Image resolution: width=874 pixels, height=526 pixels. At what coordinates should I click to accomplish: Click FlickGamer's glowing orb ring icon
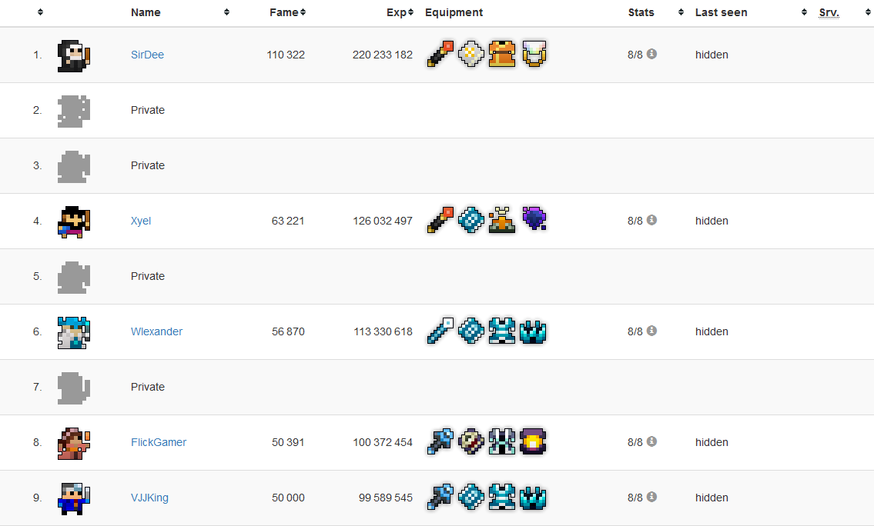(534, 442)
